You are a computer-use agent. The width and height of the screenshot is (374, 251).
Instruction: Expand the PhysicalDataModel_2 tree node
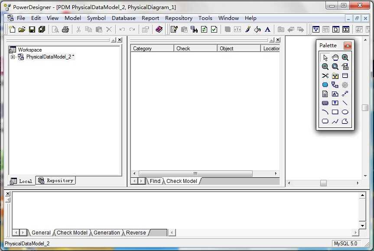tap(13, 57)
